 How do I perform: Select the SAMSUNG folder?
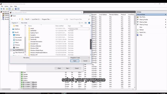(x=33, y=31)
